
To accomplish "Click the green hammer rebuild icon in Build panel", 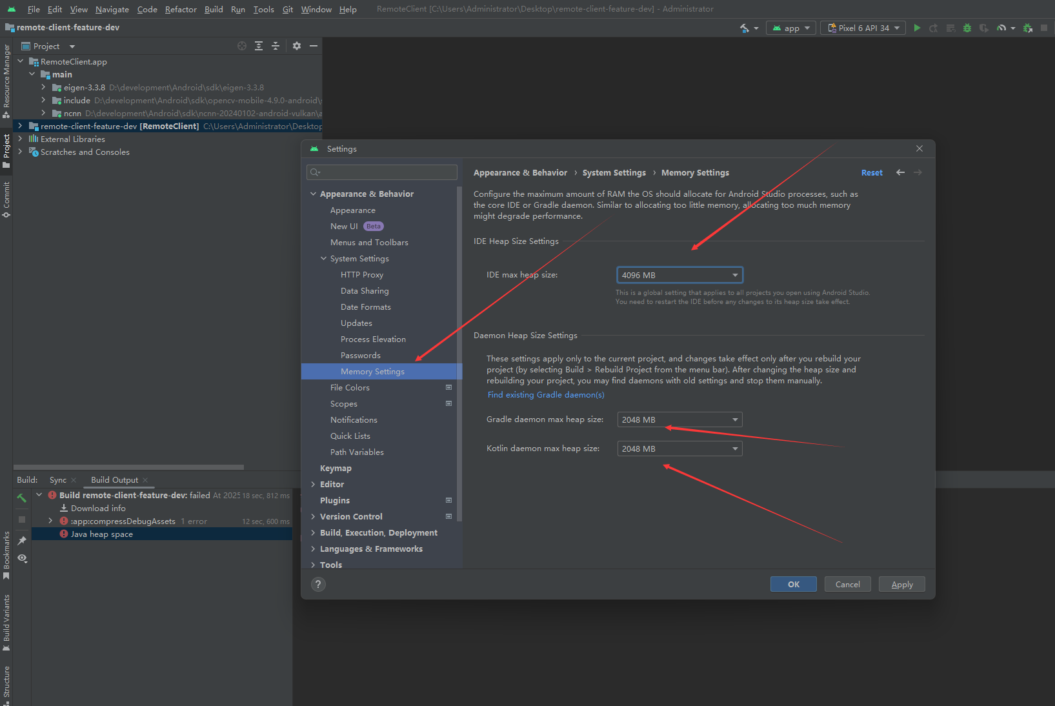I will click(x=22, y=498).
